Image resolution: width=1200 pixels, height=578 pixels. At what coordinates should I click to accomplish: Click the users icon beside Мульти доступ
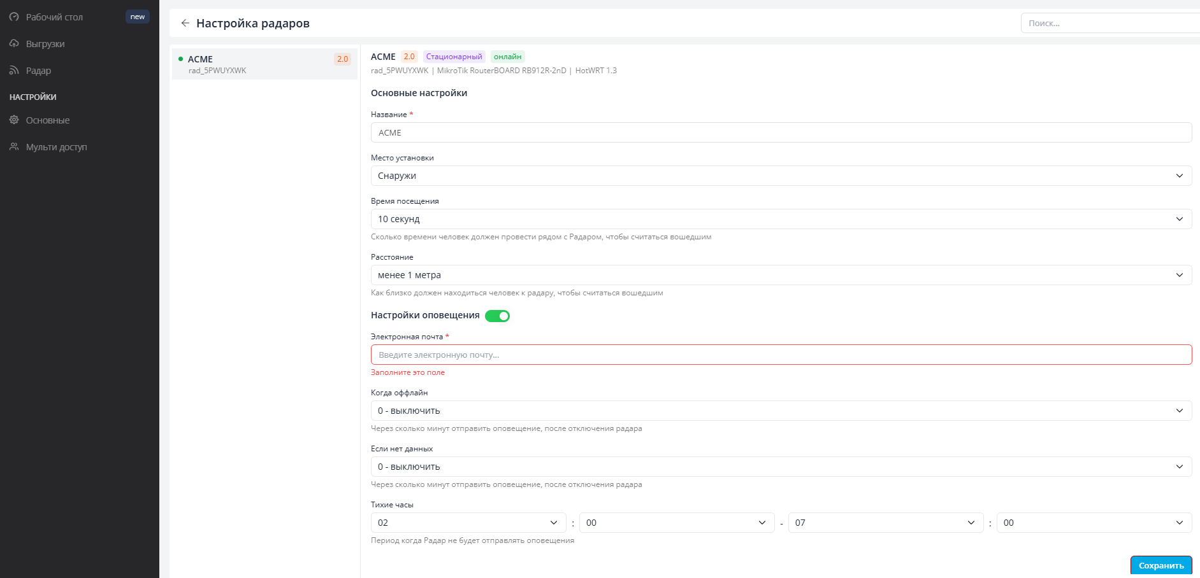pyautogui.click(x=14, y=147)
